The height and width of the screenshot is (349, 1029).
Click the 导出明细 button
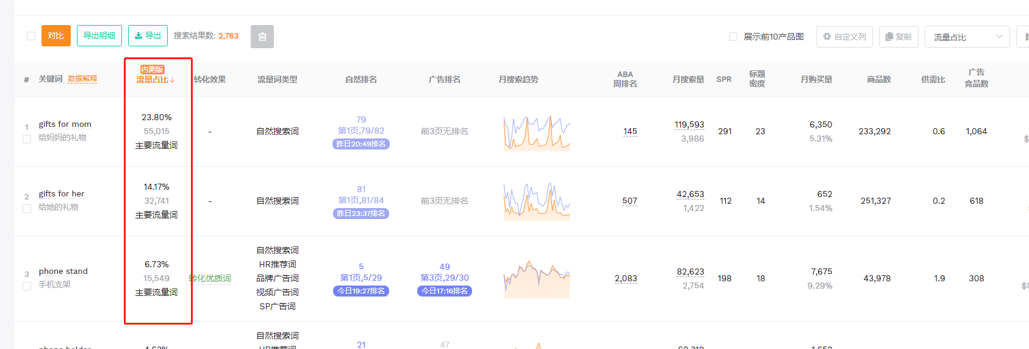coord(99,36)
